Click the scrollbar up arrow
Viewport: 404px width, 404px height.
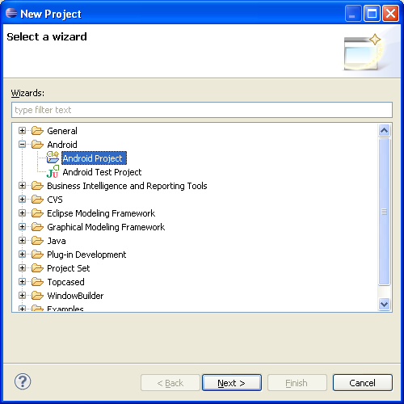coord(385,131)
